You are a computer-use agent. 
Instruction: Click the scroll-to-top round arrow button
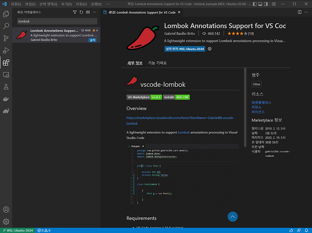click(x=233, y=217)
